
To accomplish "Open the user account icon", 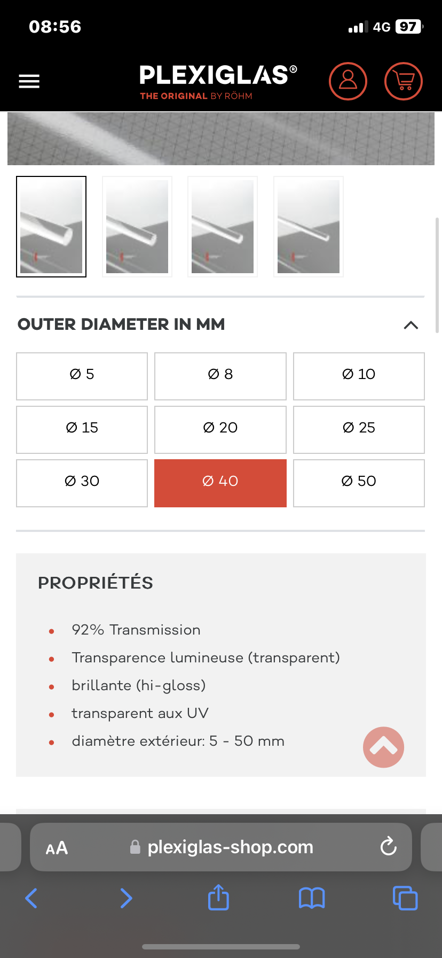I will point(348,81).
